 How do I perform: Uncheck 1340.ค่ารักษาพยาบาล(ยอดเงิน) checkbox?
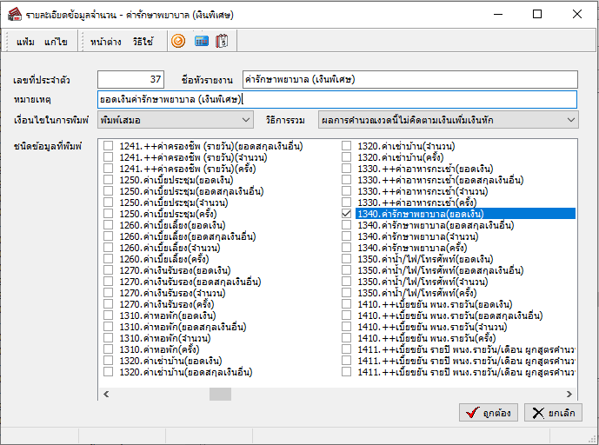(x=347, y=214)
